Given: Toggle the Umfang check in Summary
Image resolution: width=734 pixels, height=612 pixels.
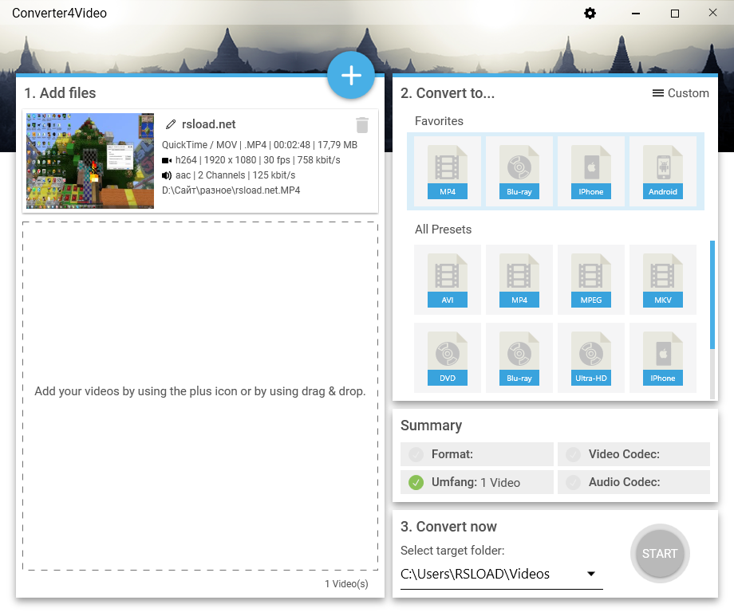Looking at the screenshot, I should point(416,481).
